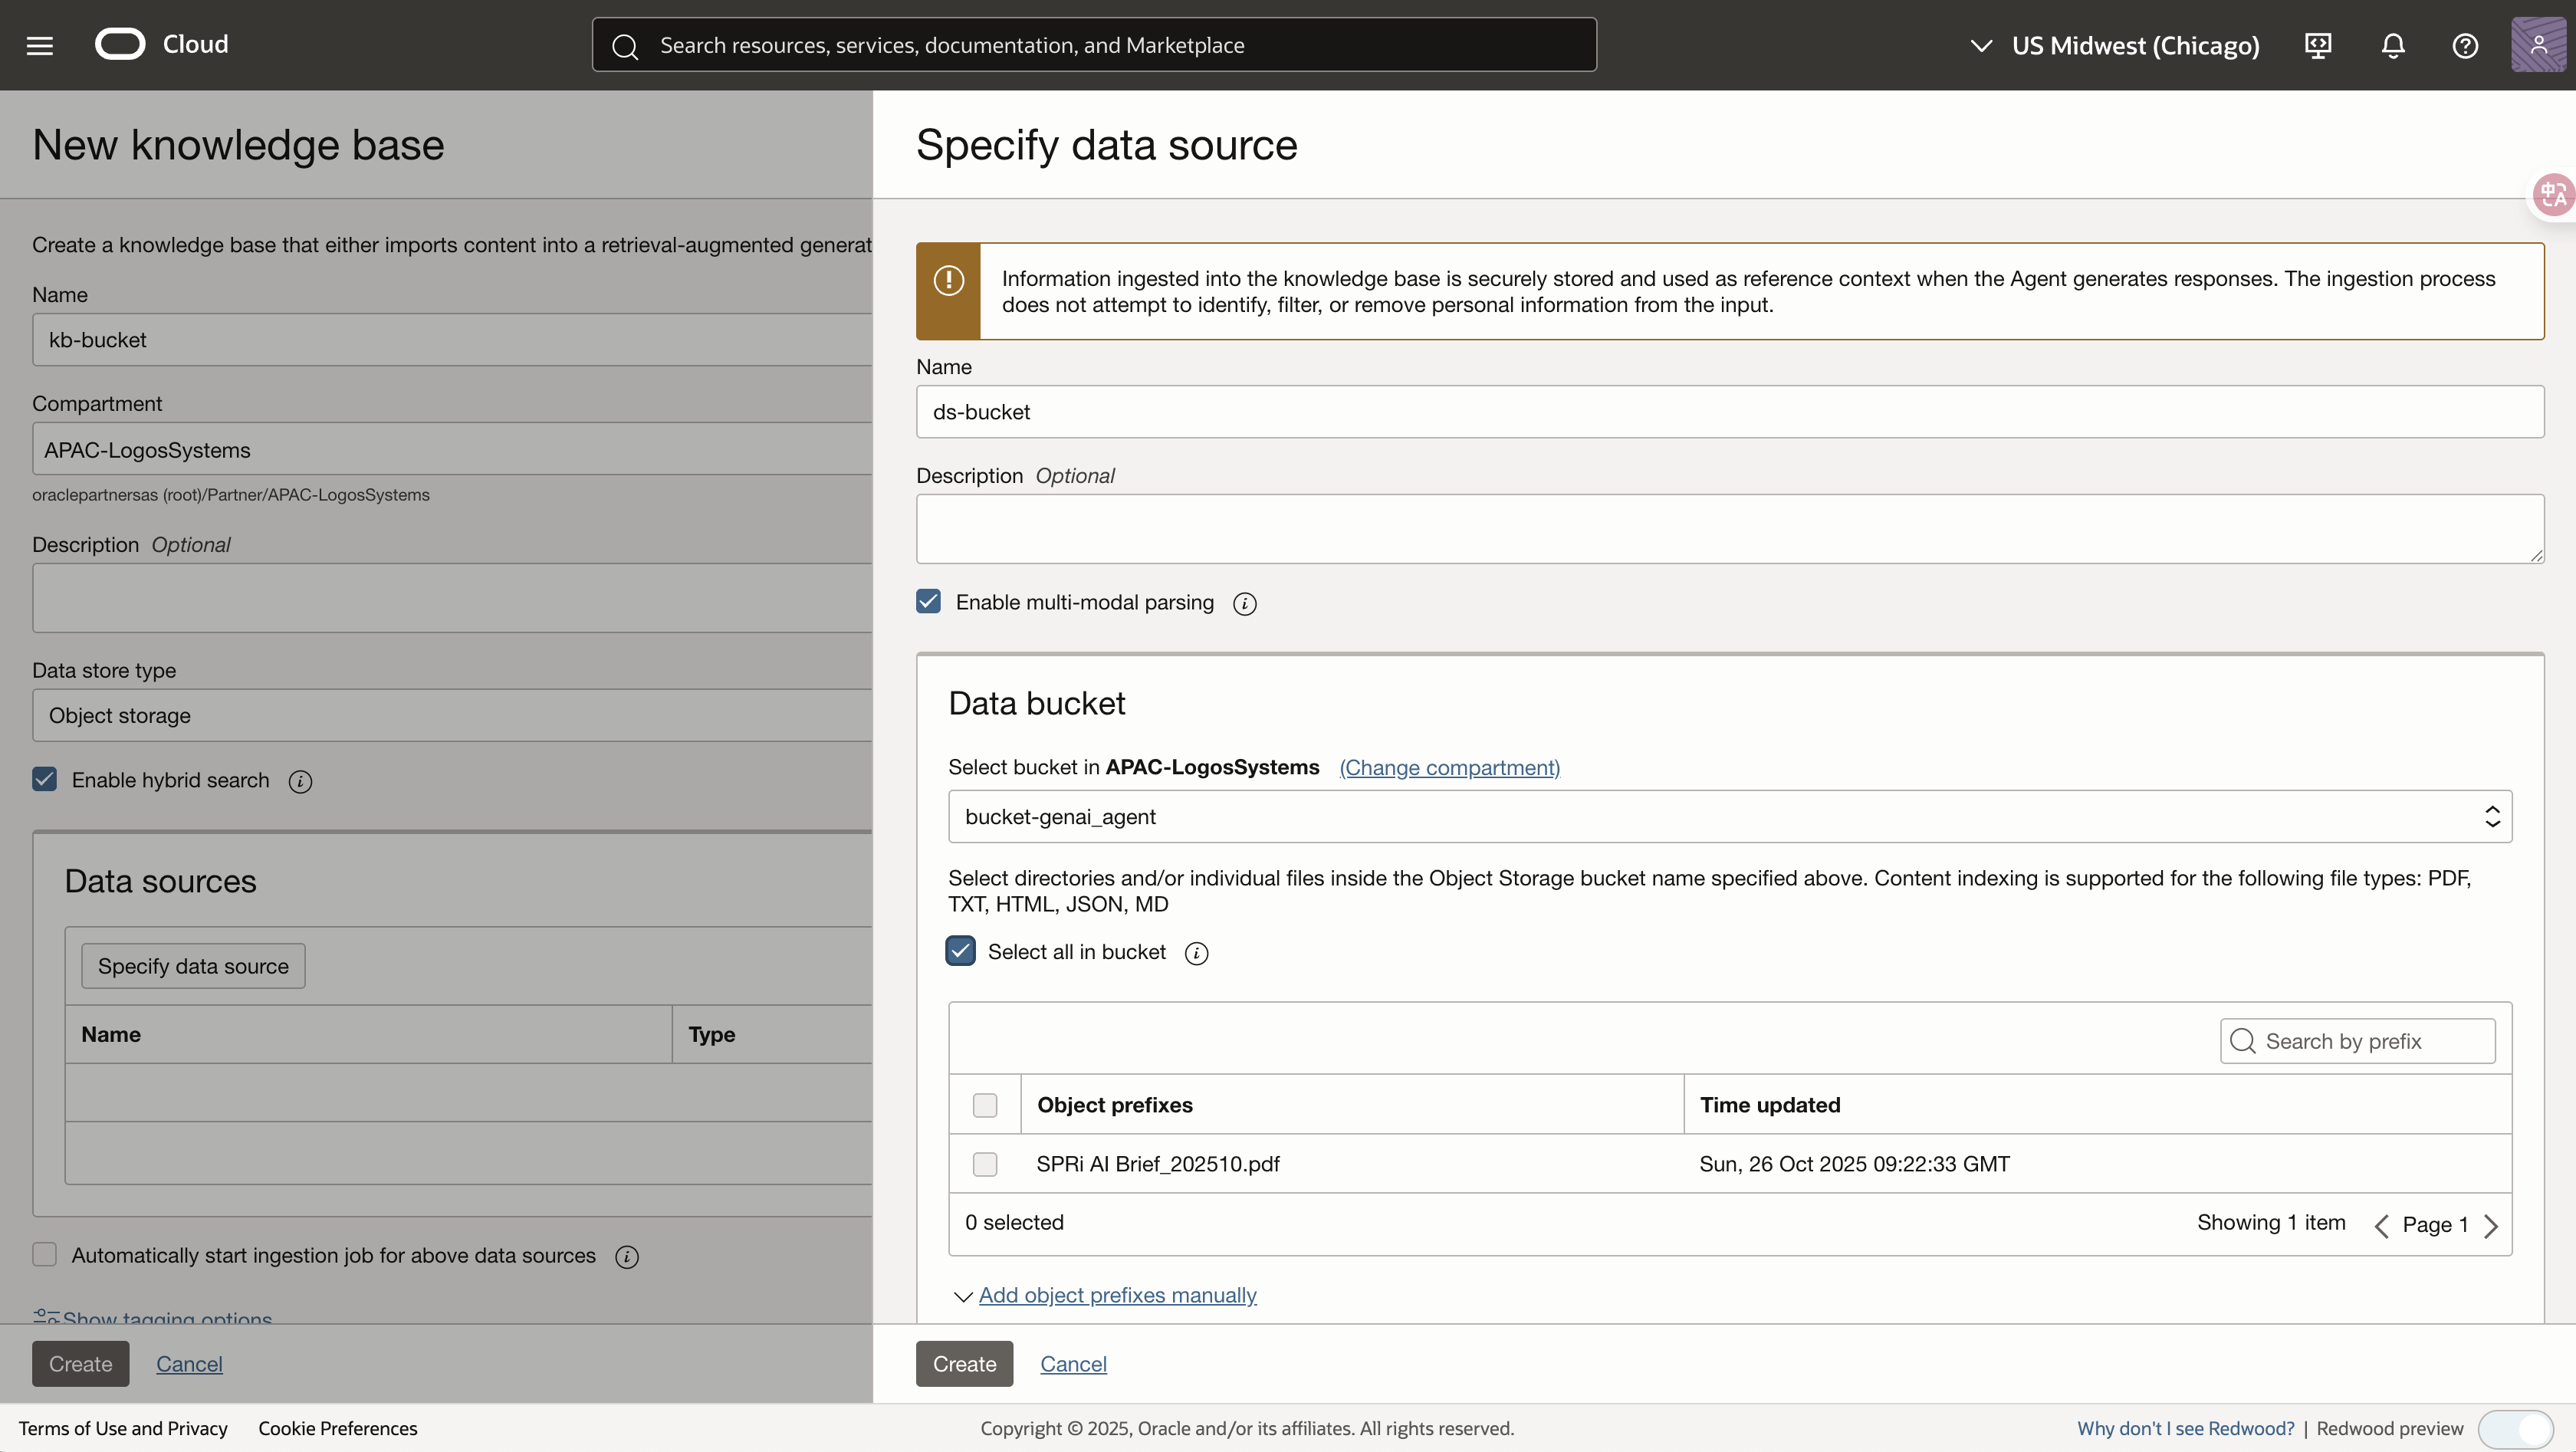Open the bucket-genai_agent bucket dropdown
Image resolution: width=2576 pixels, height=1452 pixels.
(x=2492, y=816)
